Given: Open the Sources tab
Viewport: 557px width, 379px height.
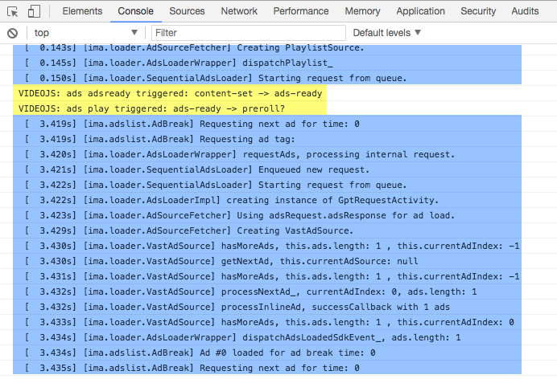Looking at the screenshot, I should point(187,11).
